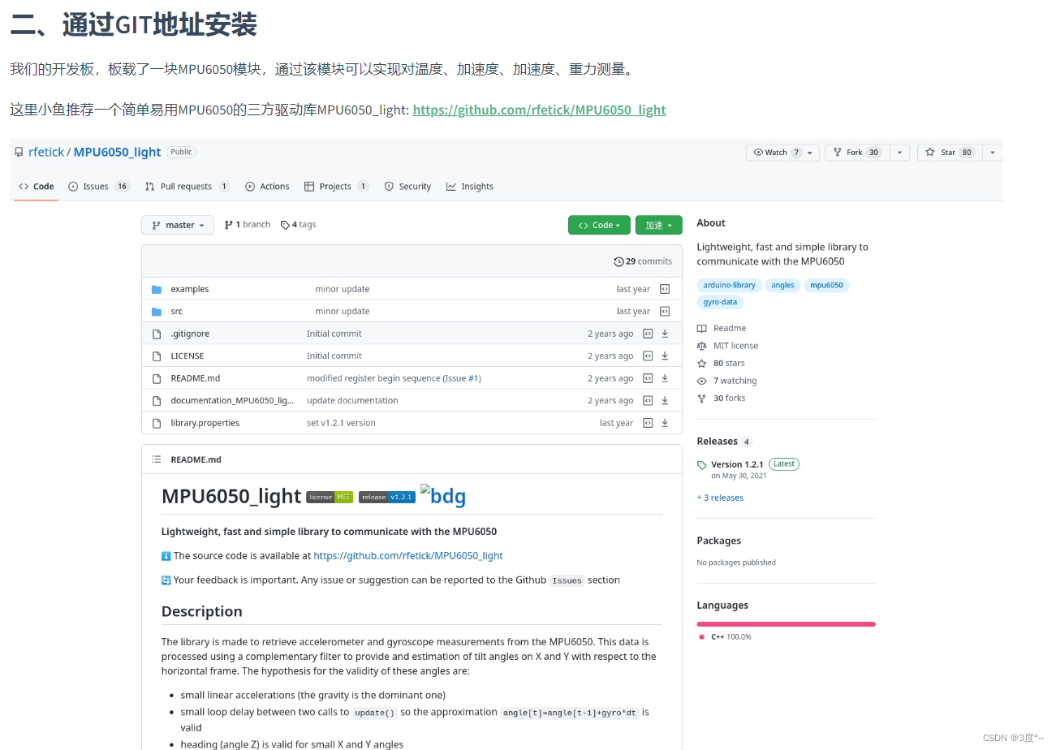Open the + 3 releases link

point(720,498)
